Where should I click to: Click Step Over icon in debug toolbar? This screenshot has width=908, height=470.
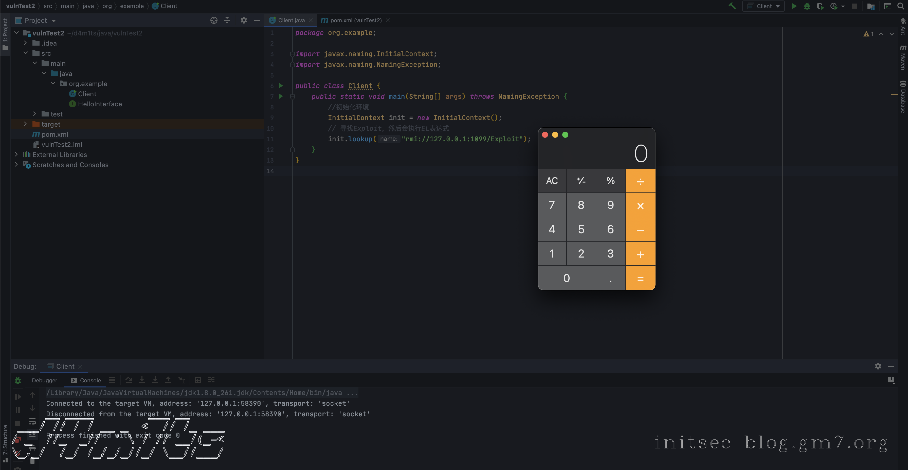129,380
